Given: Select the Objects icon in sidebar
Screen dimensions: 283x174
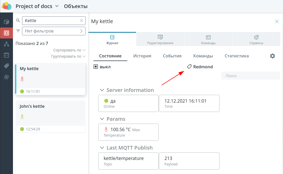Looking at the screenshot, I should click(6, 33).
